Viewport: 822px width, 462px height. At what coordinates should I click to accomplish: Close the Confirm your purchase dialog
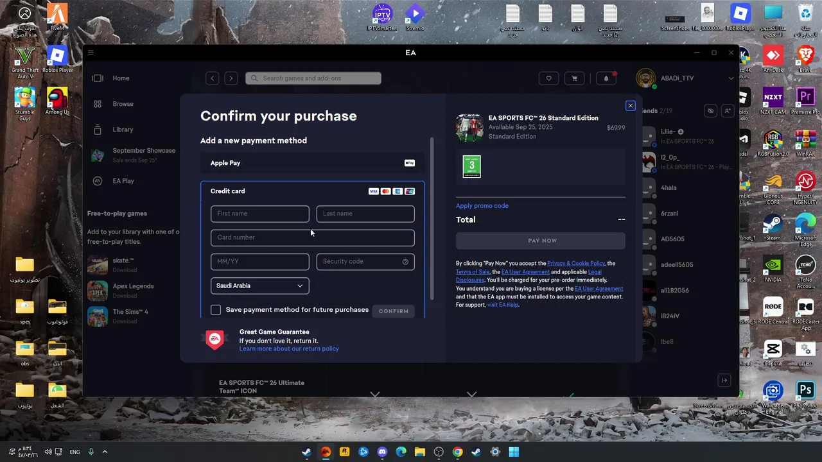[630, 106]
